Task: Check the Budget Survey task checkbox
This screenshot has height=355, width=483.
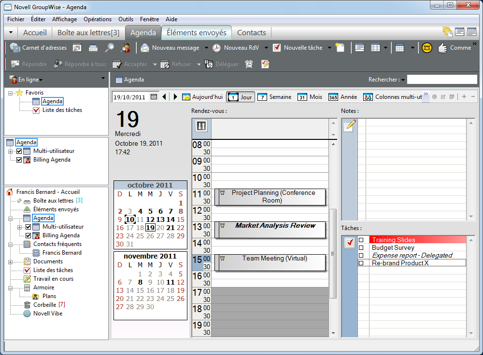Action: click(361, 247)
